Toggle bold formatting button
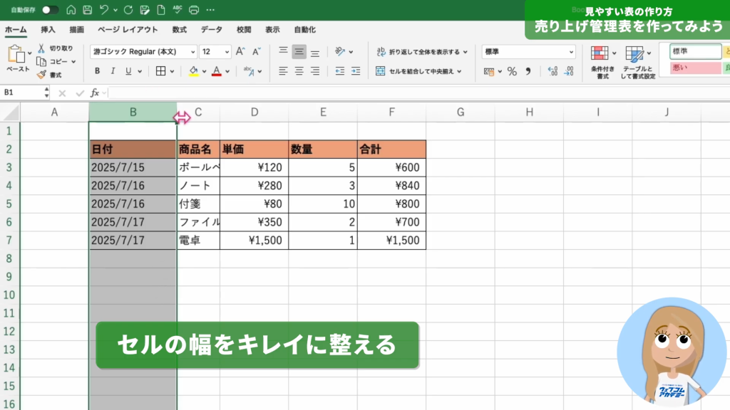The width and height of the screenshot is (730, 410). point(97,71)
